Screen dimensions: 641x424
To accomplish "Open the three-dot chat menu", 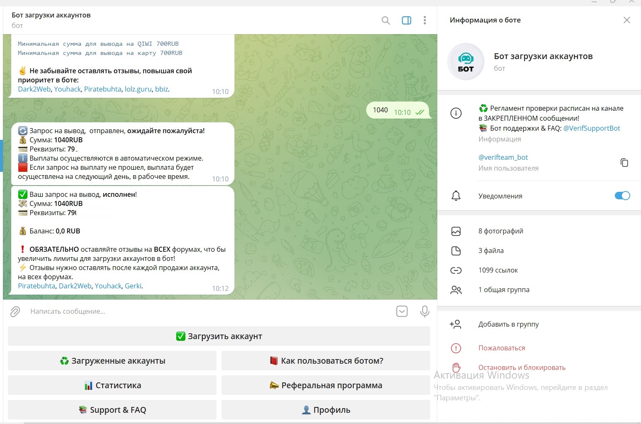I will point(424,20).
